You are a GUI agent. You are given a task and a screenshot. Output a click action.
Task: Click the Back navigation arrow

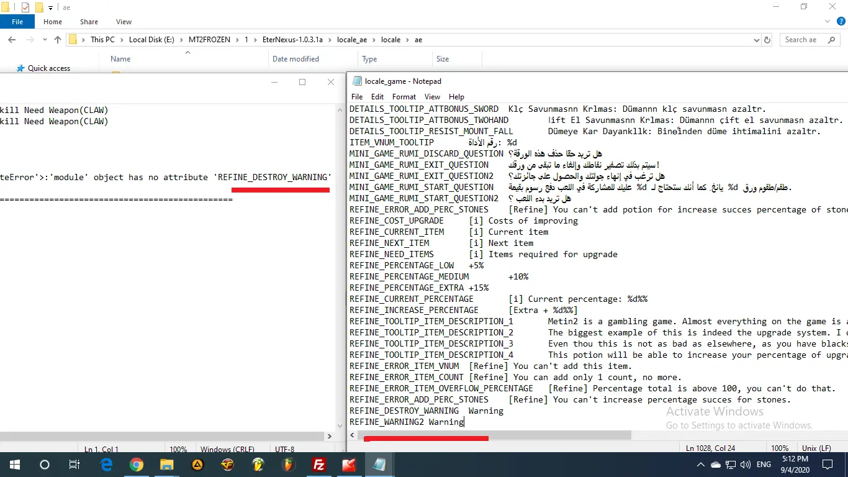point(11,40)
